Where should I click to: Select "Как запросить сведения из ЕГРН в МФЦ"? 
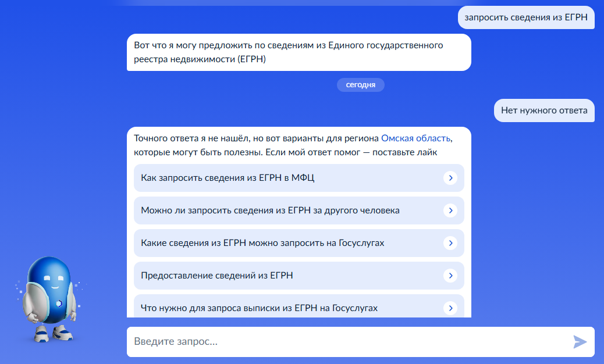coord(228,178)
